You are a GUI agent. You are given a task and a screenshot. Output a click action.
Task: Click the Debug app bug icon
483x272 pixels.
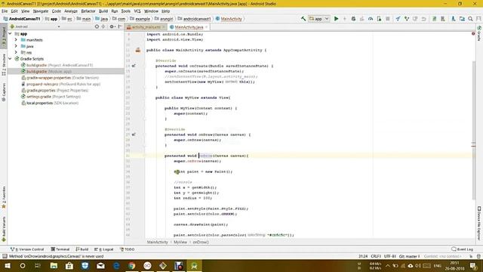pyautogui.click(x=353, y=19)
